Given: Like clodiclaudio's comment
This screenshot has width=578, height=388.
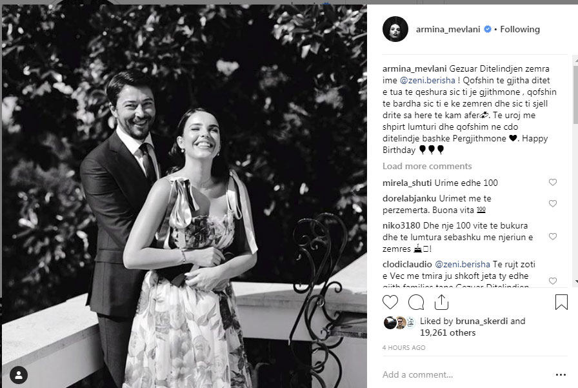Looking at the screenshot, I should click(553, 281).
